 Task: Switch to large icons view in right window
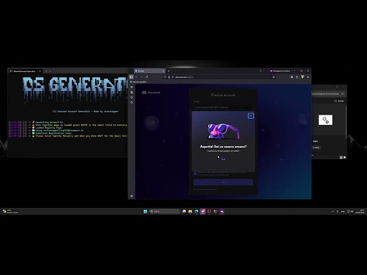pyautogui.click(x=345, y=158)
